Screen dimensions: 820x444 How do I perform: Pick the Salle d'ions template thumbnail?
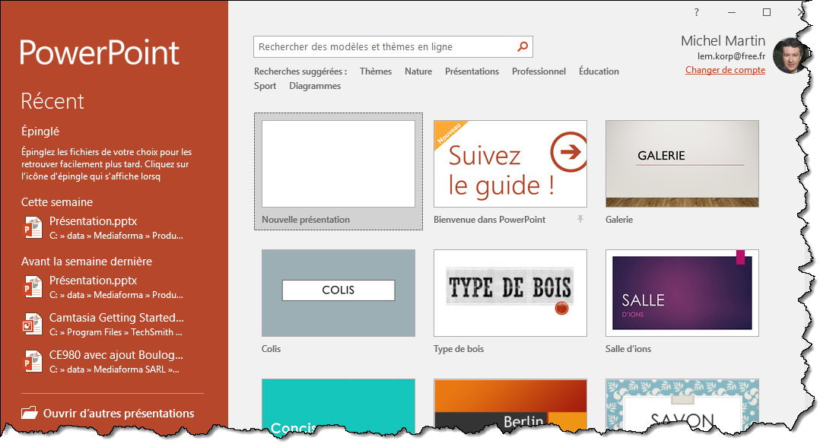[x=682, y=293]
